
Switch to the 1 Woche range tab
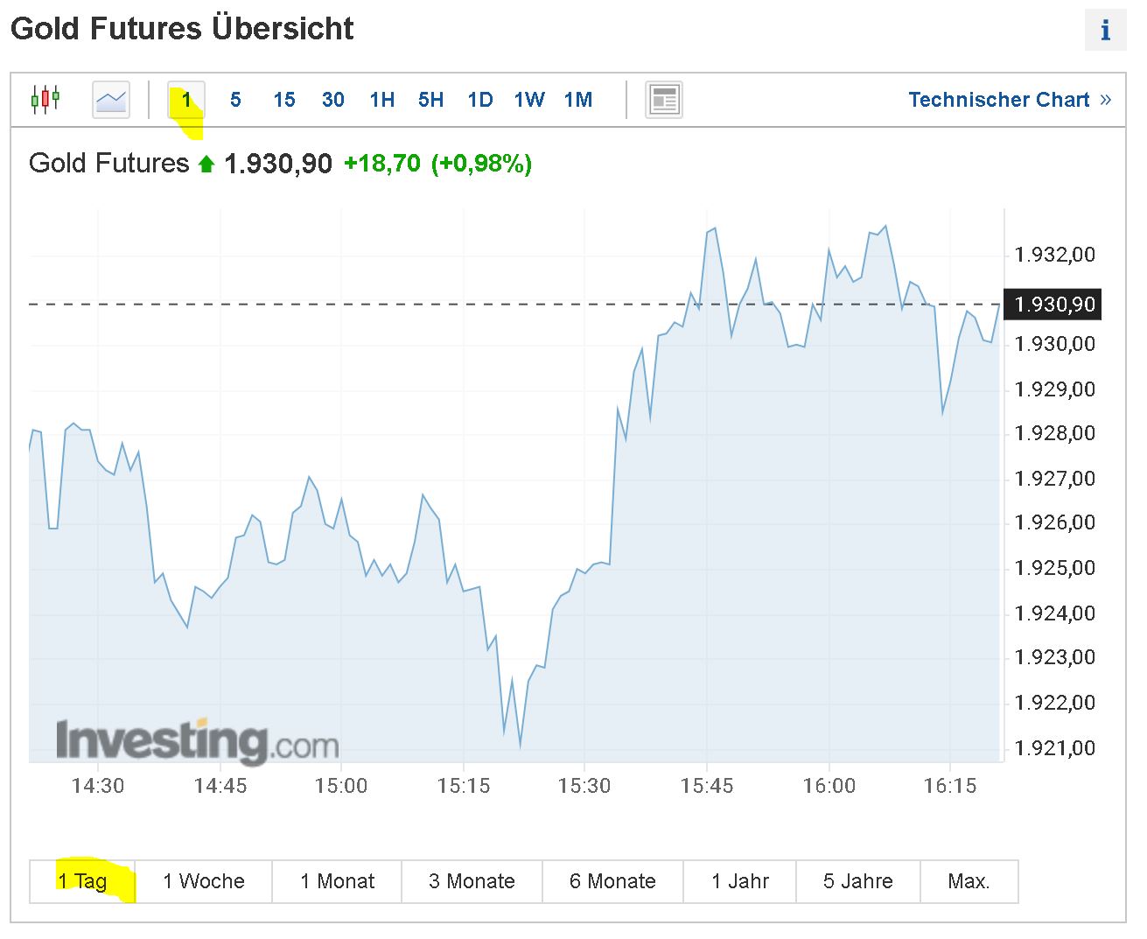pyautogui.click(x=204, y=881)
